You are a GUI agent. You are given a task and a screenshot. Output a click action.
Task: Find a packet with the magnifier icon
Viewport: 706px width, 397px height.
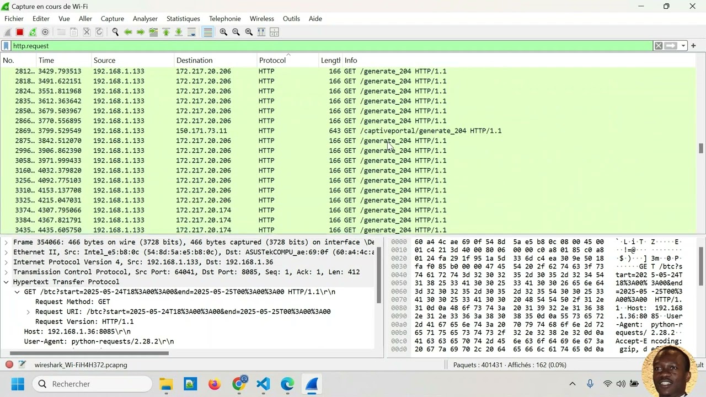[115, 32]
